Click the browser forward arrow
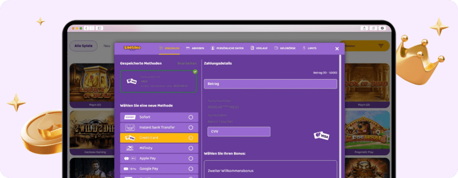This screenshot has width=458, height=178. 92,28
